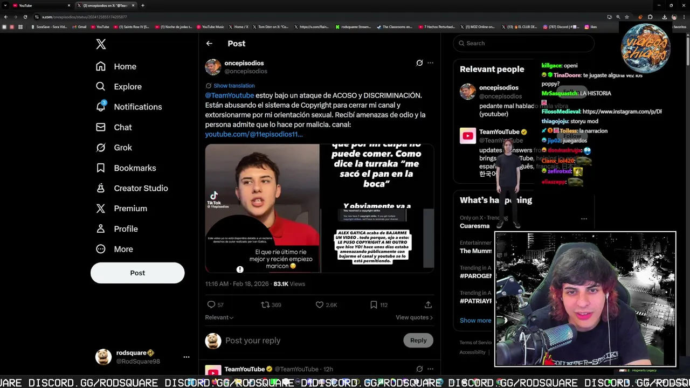Go back with the Post header arrow
690x388 pixels.
tap(209, 44)
